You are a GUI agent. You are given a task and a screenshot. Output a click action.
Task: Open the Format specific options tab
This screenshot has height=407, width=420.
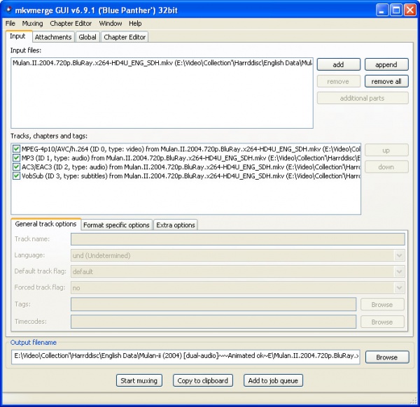116,224
